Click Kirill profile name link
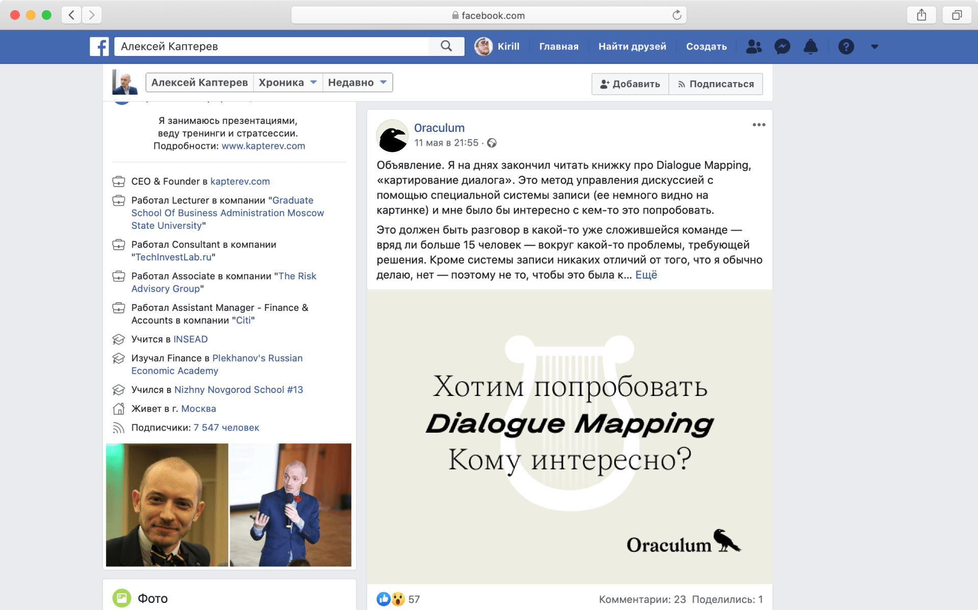This screenshot has height=610, width=978. [x=508, y=46]
